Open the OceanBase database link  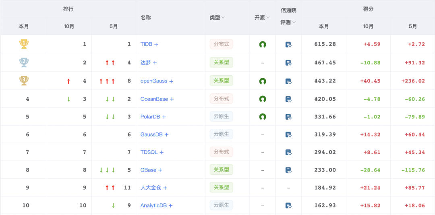click(154, 99)
